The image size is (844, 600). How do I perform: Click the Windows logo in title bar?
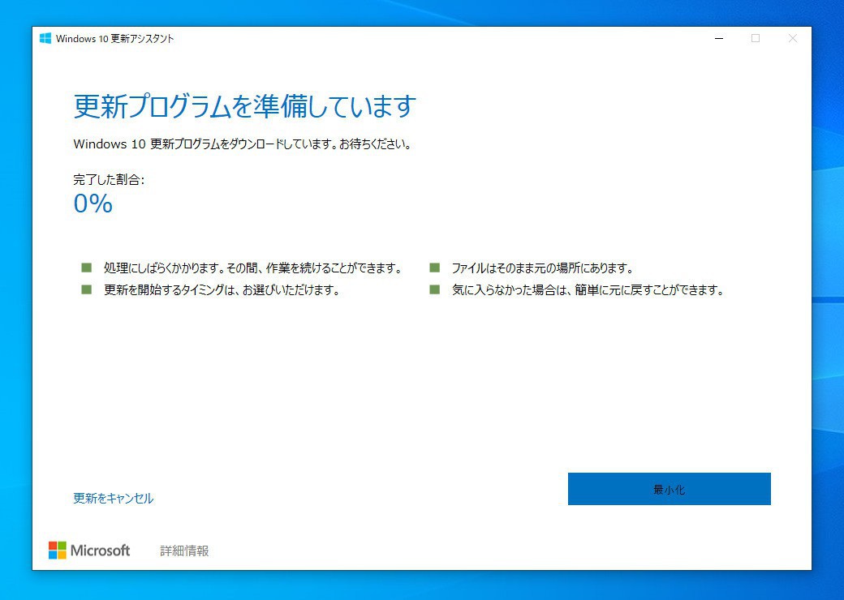(45, 38)
